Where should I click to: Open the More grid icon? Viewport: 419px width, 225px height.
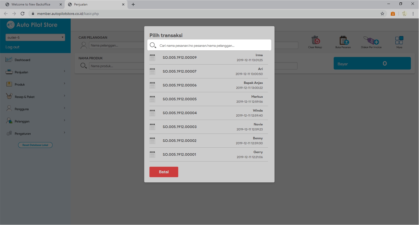pos(399,41)
